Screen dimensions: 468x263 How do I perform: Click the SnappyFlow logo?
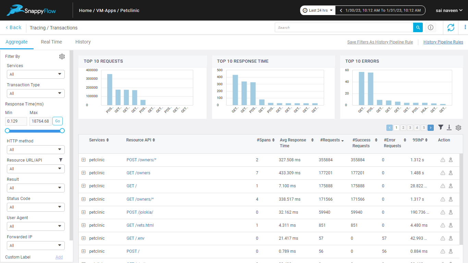[31, 10]
